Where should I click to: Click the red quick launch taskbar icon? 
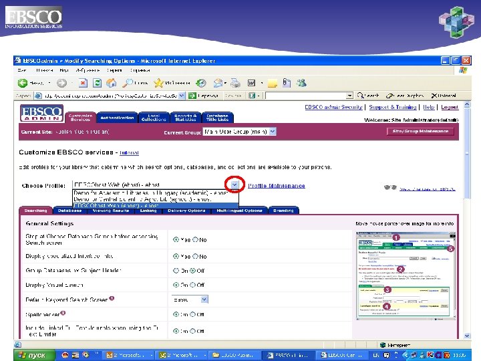coord(65,355)
